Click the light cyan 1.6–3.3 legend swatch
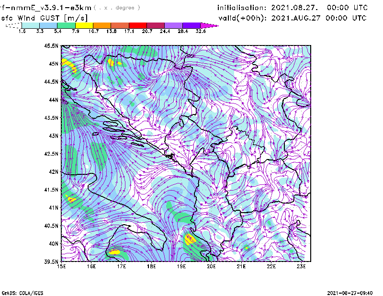This screenshot has width=383, height=296. click(x=31, y=25)
